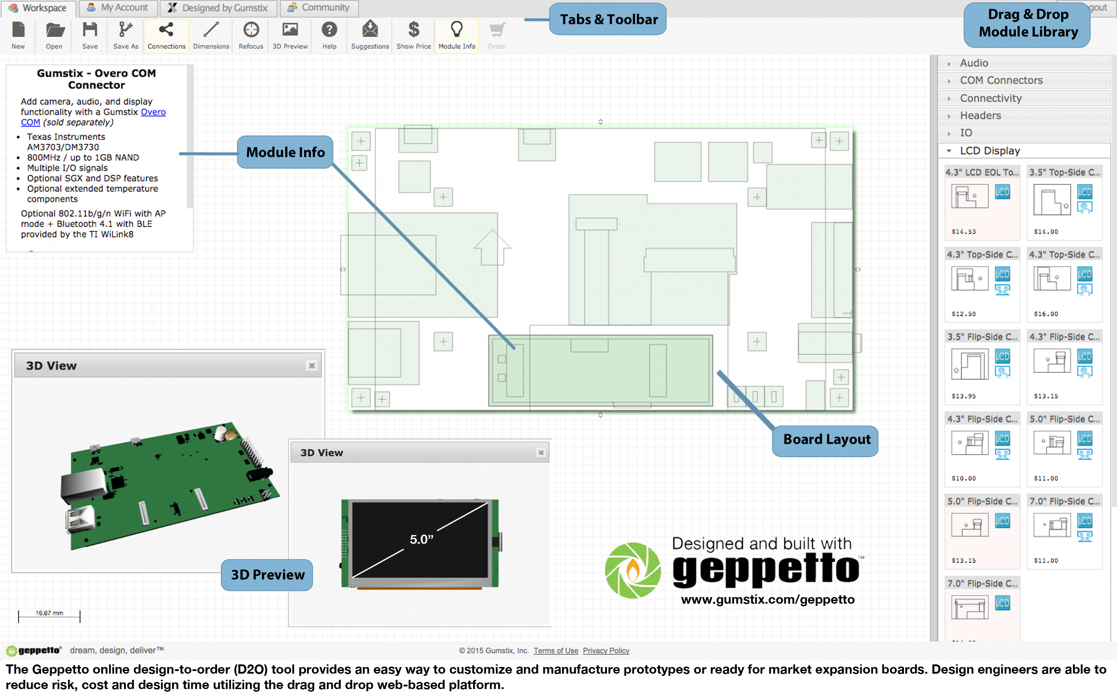Select the 5.0" Flip-Side module at $13.15
The image size is (1117, 693).
point(982,531)
